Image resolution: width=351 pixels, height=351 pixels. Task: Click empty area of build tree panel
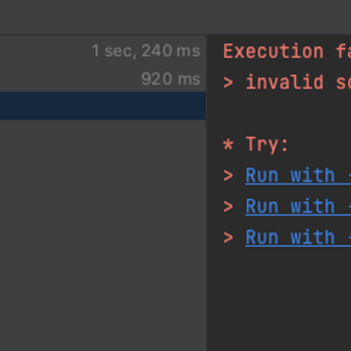click(x=103, y=234)
